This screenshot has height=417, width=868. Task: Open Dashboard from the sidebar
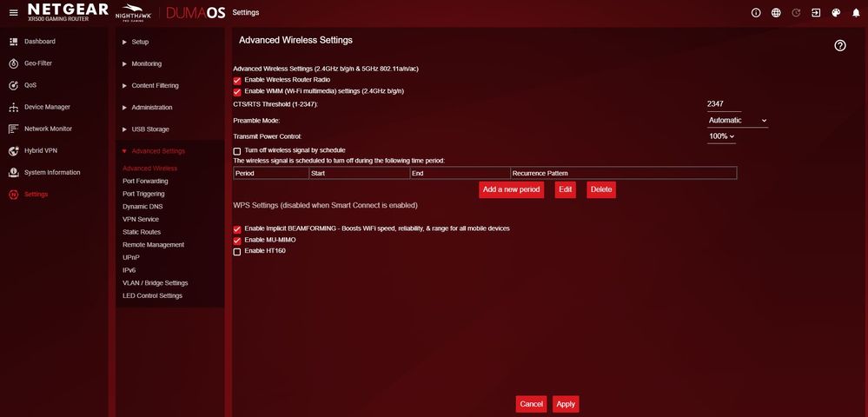click(40, 42)
